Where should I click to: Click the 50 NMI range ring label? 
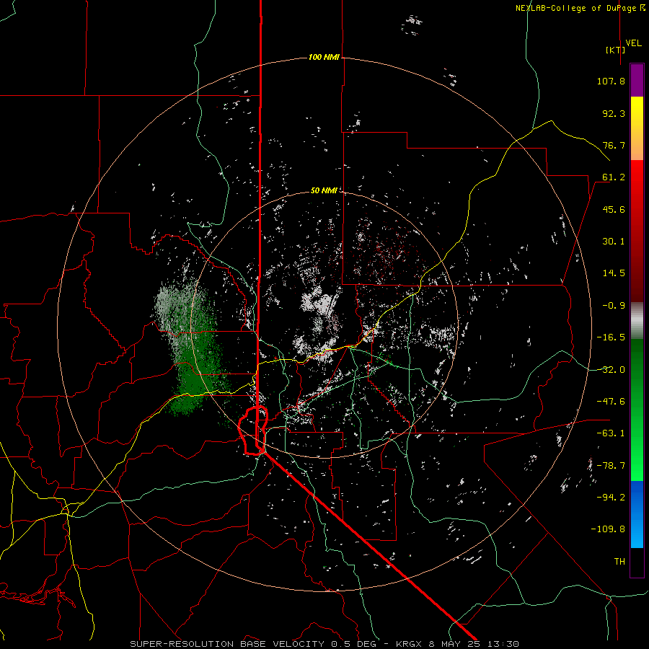point(324,190)
